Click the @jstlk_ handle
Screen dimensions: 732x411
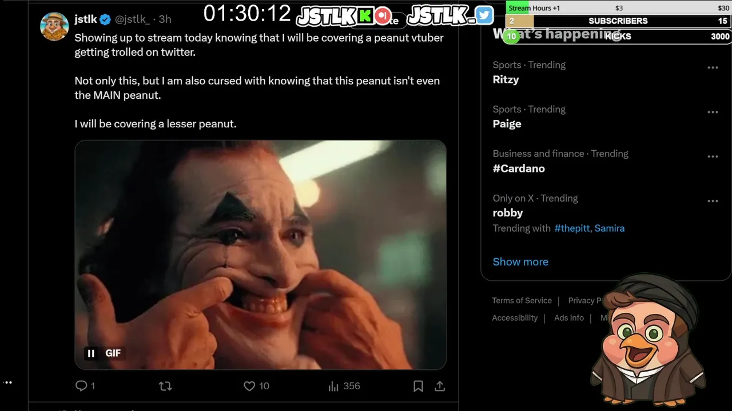[x=133, y=19]
